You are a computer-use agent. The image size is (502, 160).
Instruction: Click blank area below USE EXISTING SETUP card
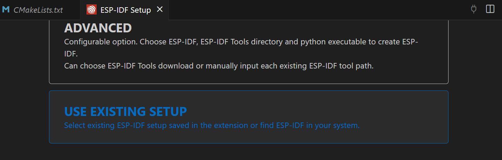point(248,152)
